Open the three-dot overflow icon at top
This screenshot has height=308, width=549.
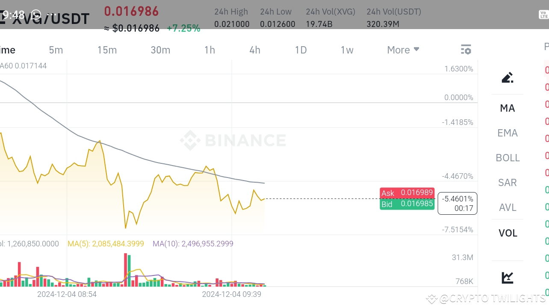(51, 14)
